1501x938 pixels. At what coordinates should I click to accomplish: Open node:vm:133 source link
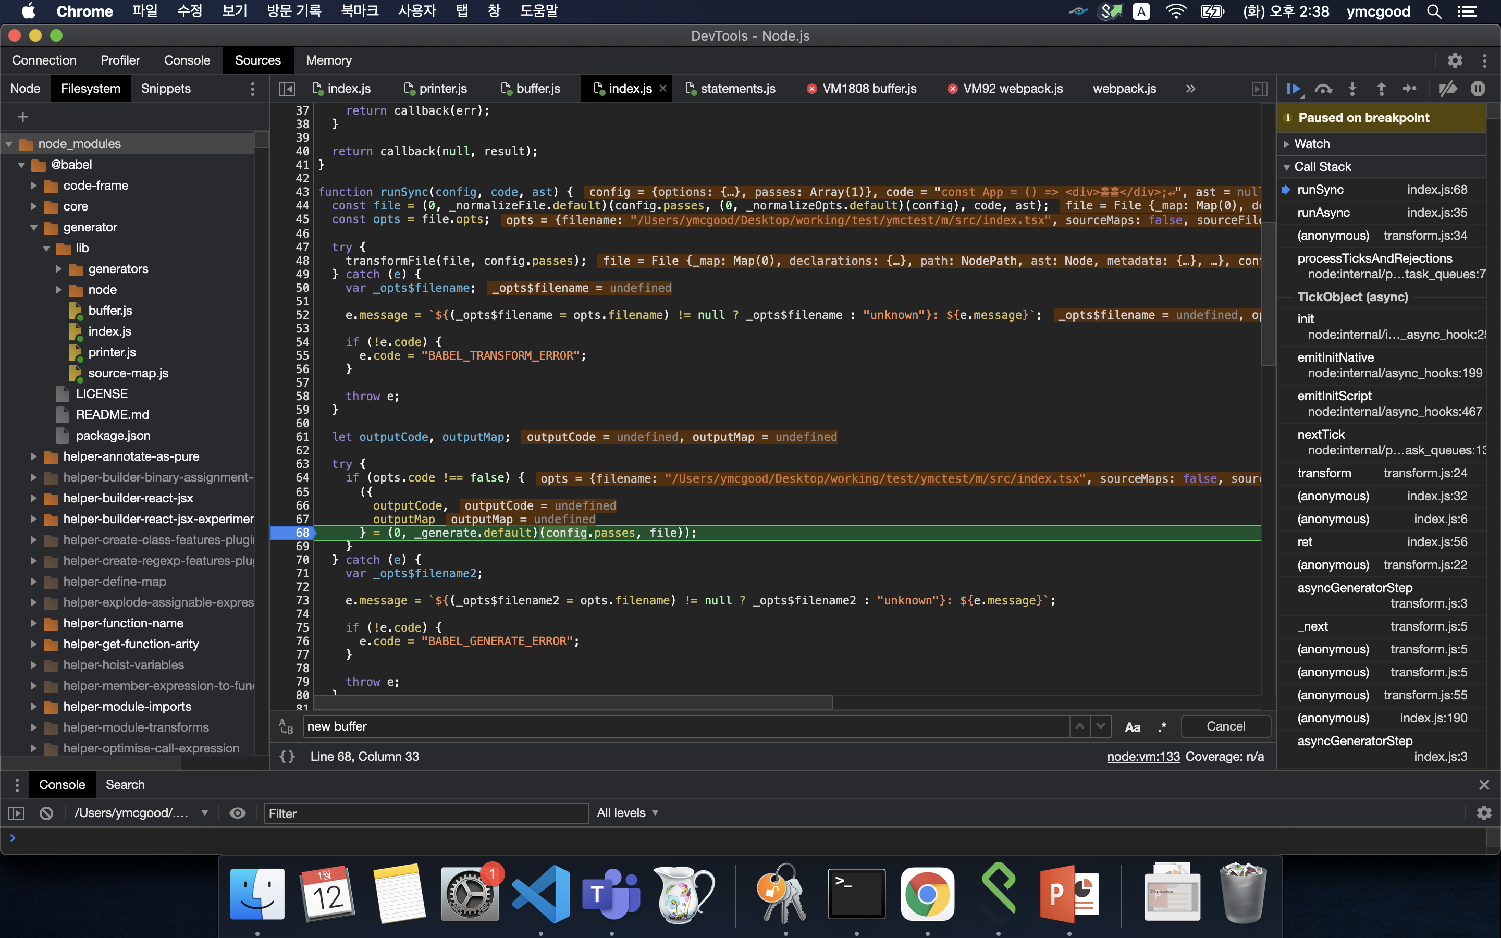[x=1143, y=756]
